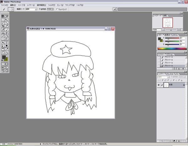The height and width of the screenshot is (146, 188).
Task: Select the Zoom tool
Action: [x=7, y=52]
